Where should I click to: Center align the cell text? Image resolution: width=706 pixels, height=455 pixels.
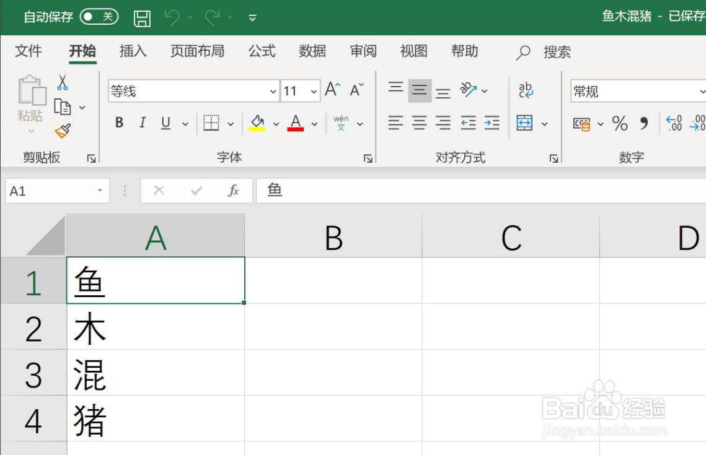coord(419,123)
